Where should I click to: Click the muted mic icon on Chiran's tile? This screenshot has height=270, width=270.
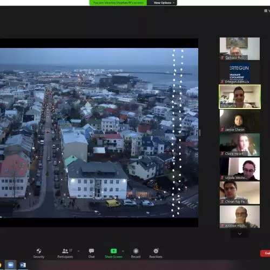[222, 201]
